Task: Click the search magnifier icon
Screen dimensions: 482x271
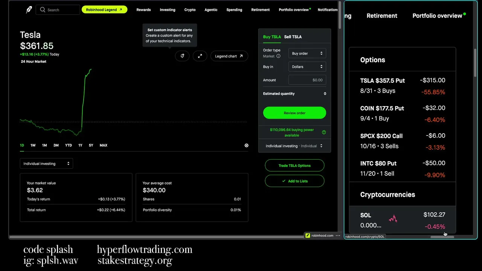Action: click(x=43, y=10)
